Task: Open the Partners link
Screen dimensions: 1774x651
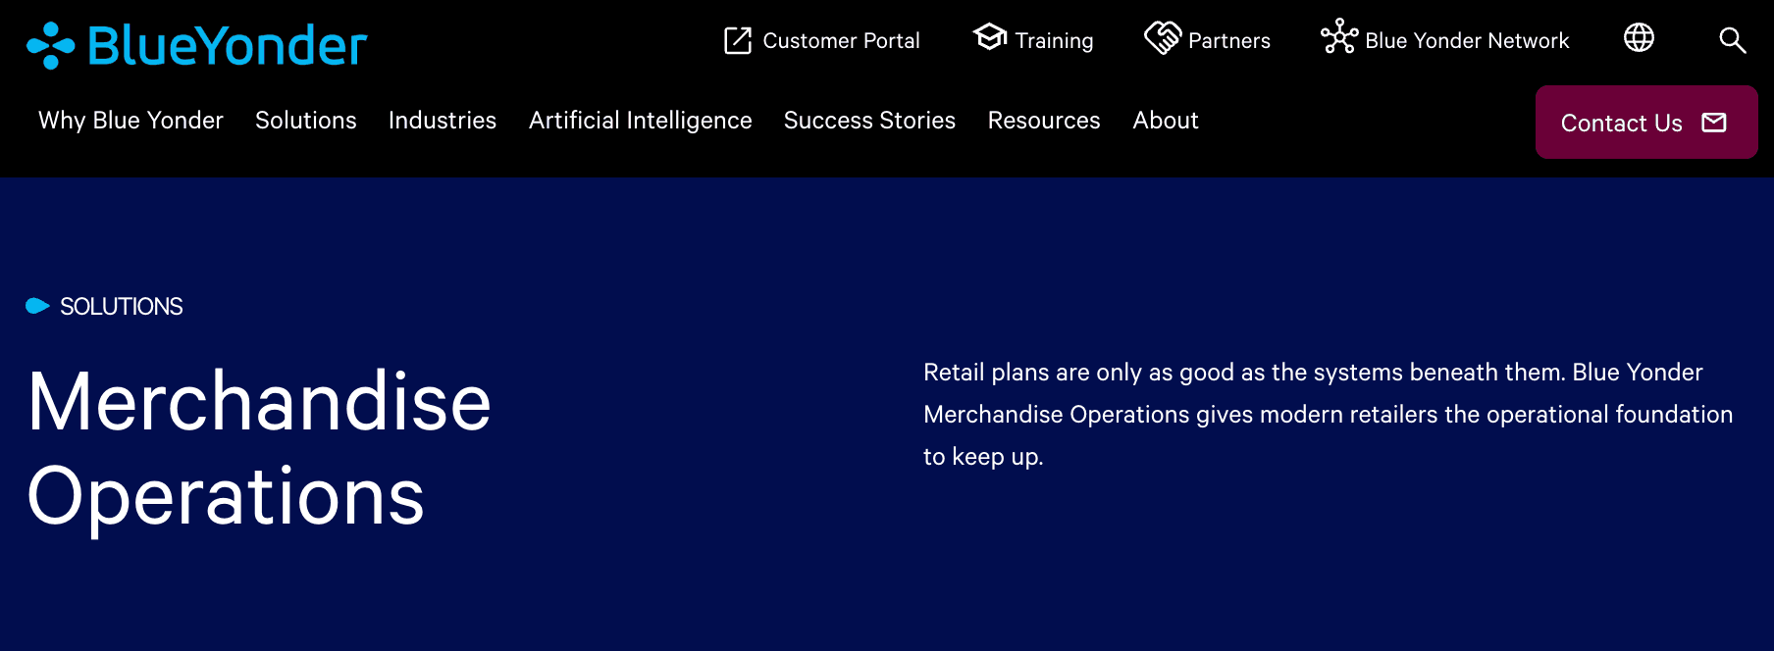Action: pyautogui.click(x=1208, y=39)
